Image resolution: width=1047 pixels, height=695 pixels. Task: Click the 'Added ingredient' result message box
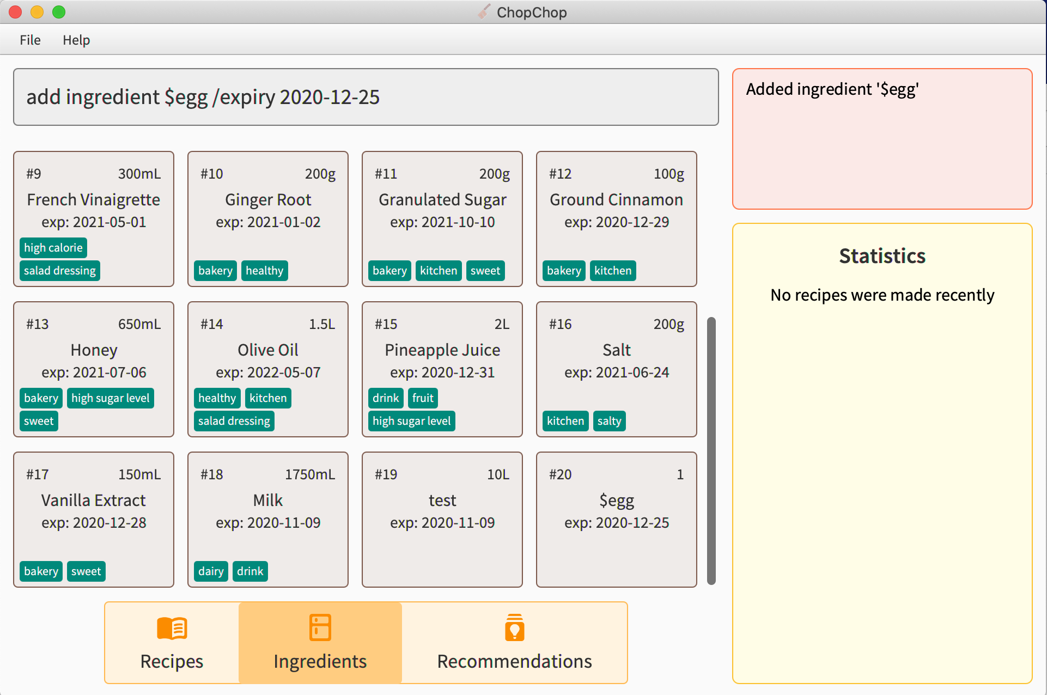[x=882, y=139]
